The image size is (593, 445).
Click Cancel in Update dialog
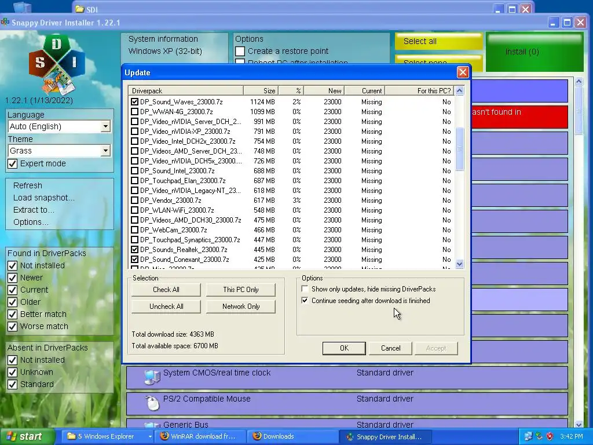390,348
